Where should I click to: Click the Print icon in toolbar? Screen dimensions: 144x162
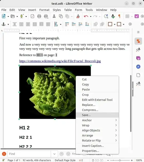[39, 16]
